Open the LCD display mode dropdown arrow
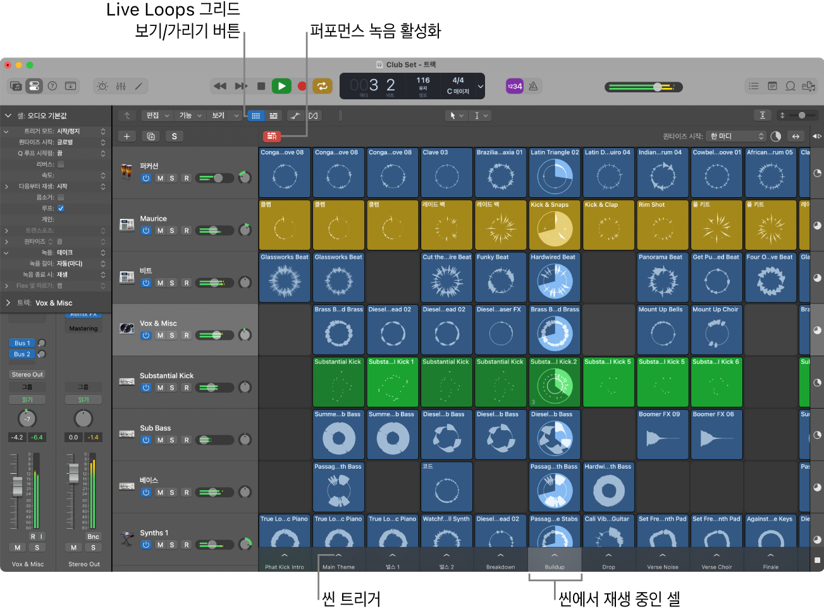 (481, 86)
